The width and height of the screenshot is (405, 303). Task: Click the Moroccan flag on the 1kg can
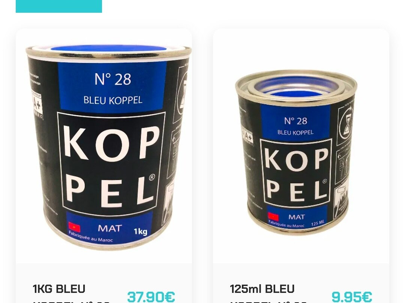click(x=74, y=227)
